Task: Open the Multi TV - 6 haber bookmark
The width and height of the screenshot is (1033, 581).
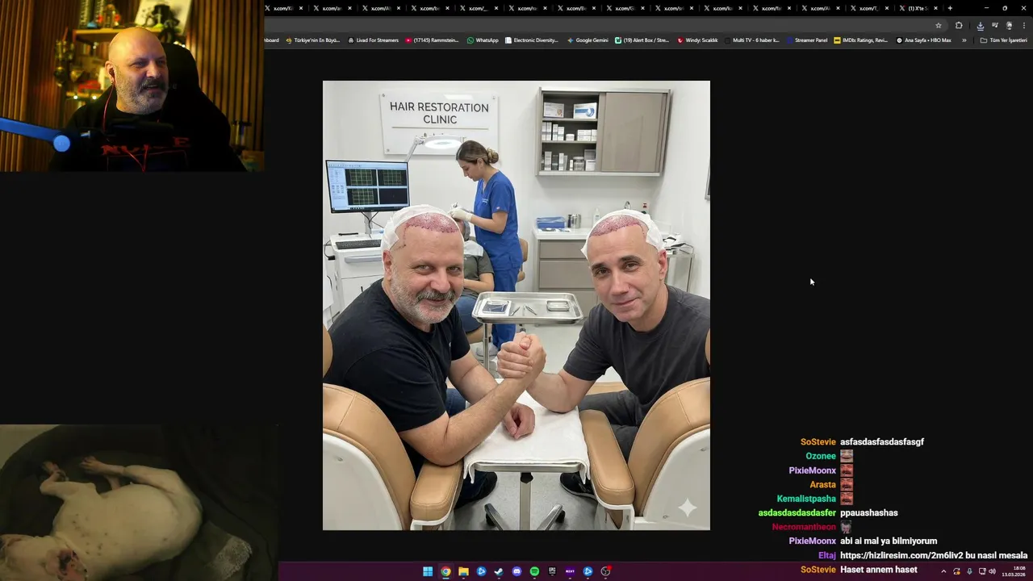Action: point(752,40)
